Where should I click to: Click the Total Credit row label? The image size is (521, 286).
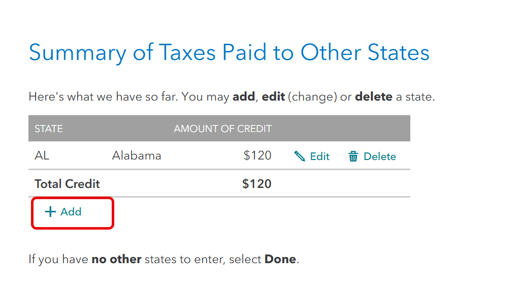(67, 184)
